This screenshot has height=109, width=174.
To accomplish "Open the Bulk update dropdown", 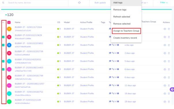I will [x=100, y=3].
